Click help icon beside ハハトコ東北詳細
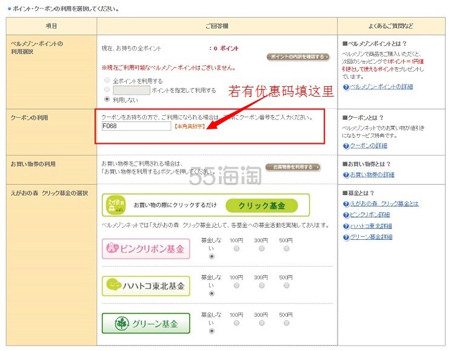451x351 pixels. tap(346, 227)
